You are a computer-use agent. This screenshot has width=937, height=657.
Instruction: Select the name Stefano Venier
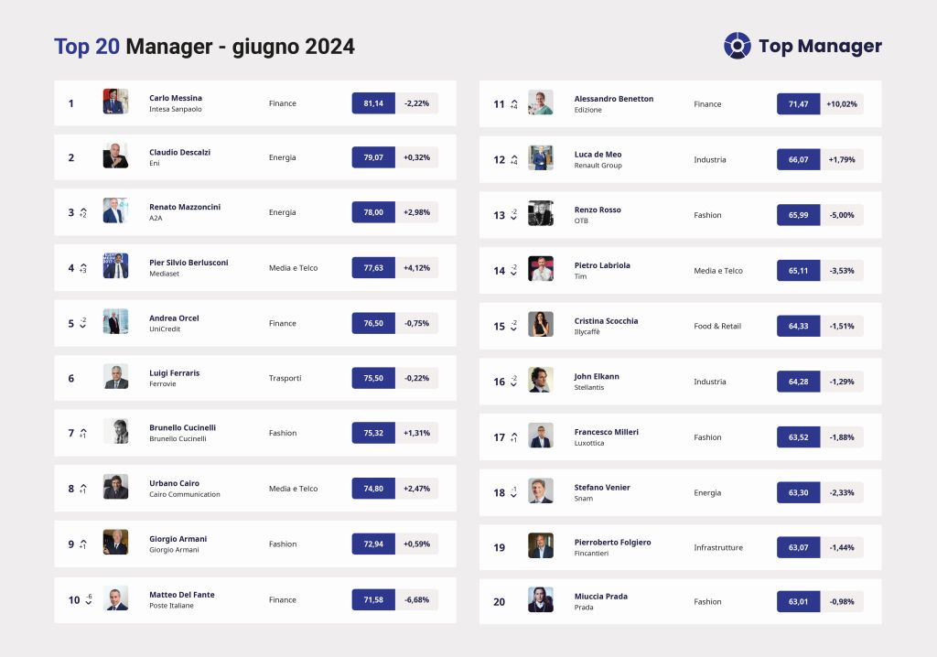click(602, 487)
